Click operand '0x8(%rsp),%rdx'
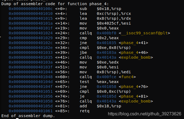This screenshot has width=184, height=119. tap(114, 18)
